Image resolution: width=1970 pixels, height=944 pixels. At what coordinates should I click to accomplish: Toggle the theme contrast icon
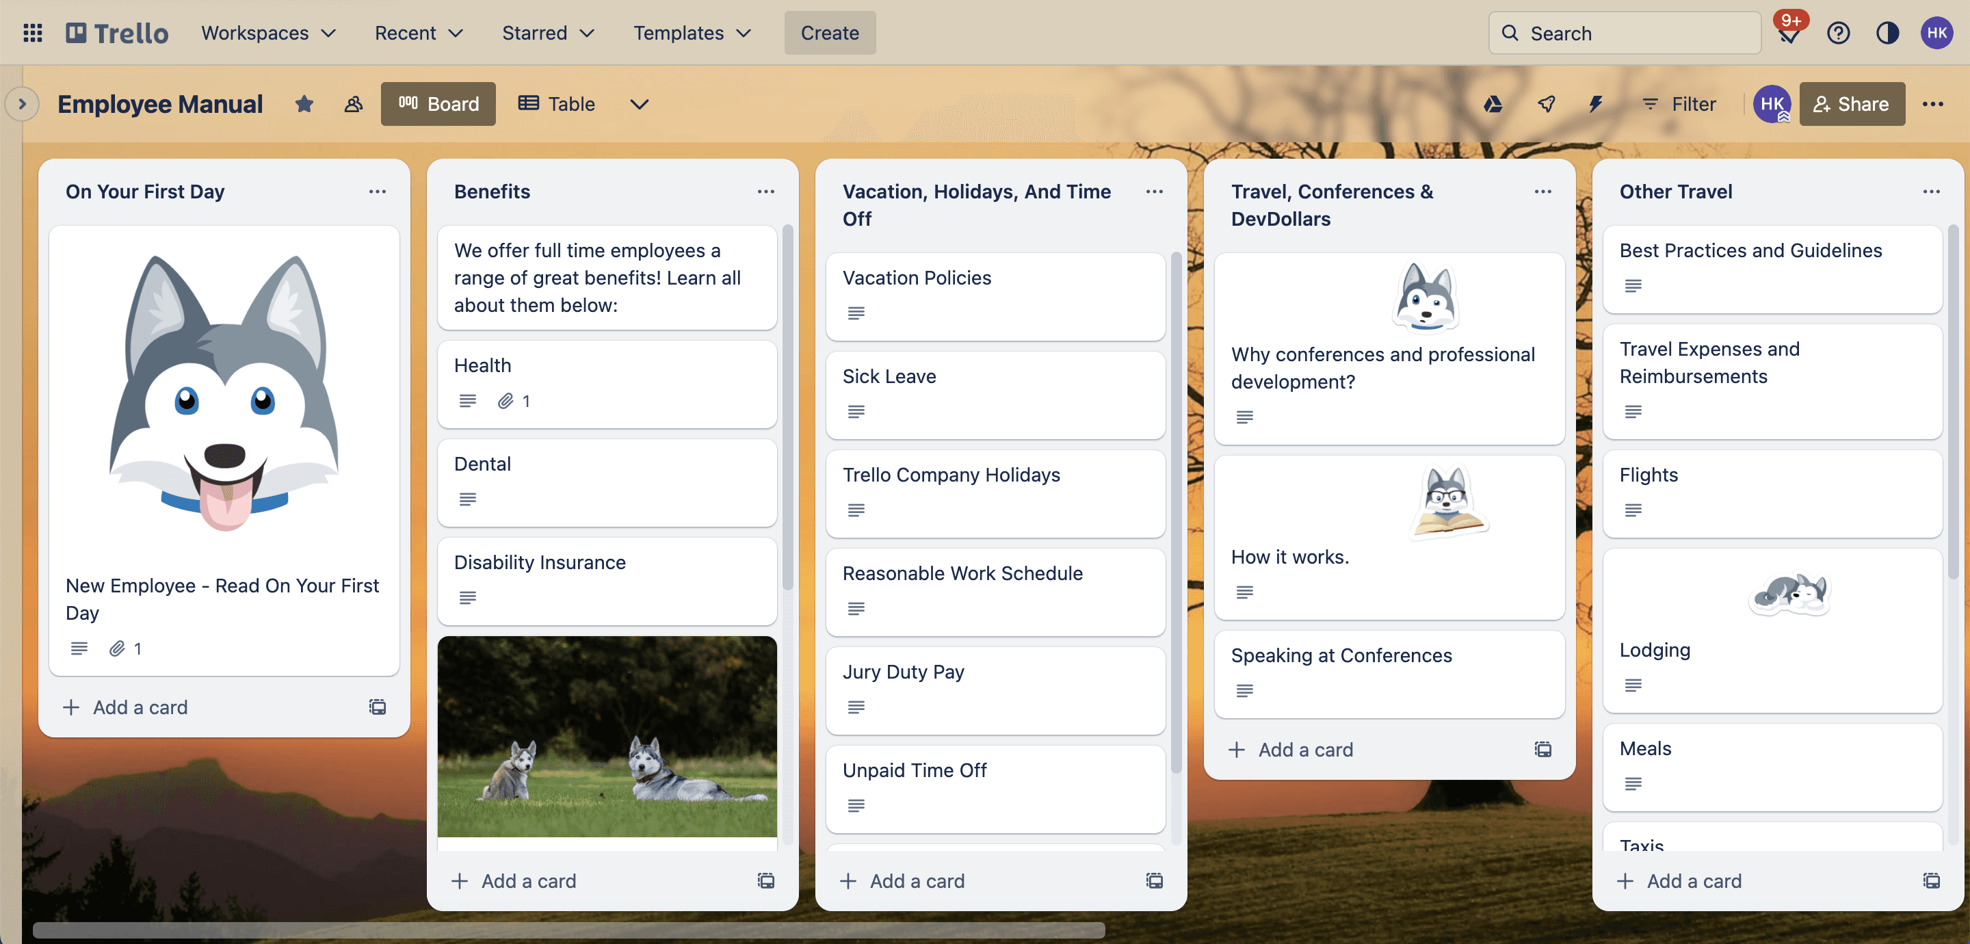1887,33
